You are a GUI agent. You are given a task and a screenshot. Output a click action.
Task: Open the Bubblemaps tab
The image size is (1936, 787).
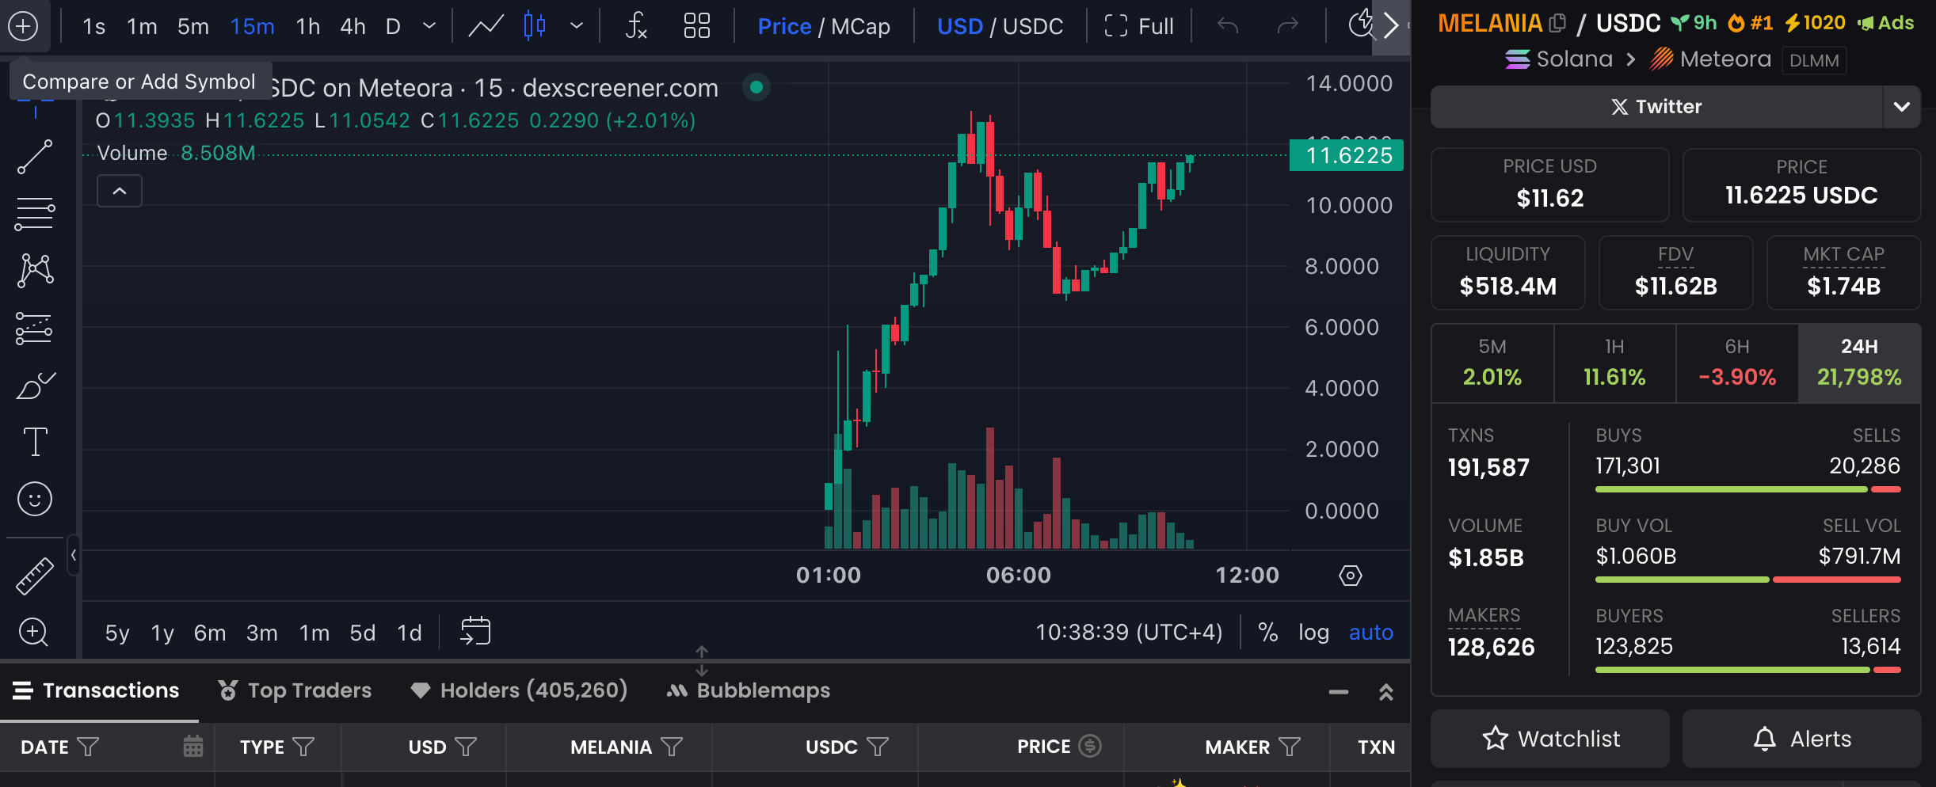point(749,690)
